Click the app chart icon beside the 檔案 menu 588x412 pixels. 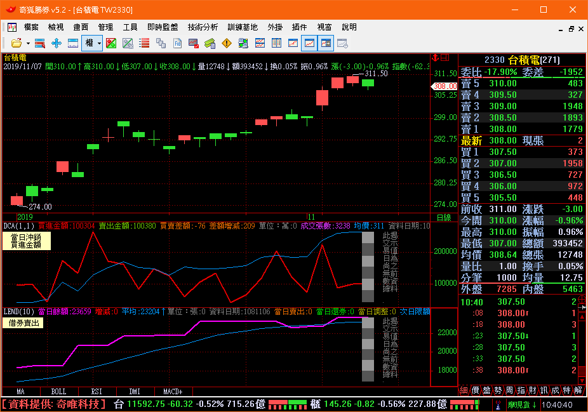(12, 27)
